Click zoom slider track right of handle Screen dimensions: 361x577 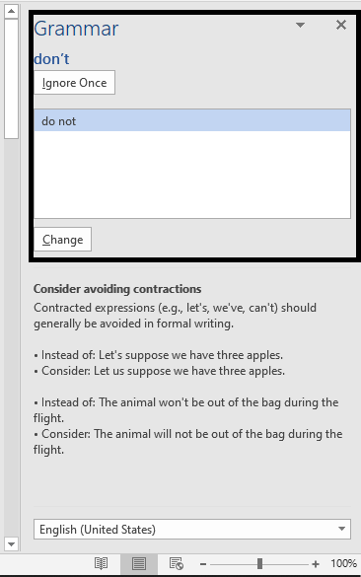(286, 564)
